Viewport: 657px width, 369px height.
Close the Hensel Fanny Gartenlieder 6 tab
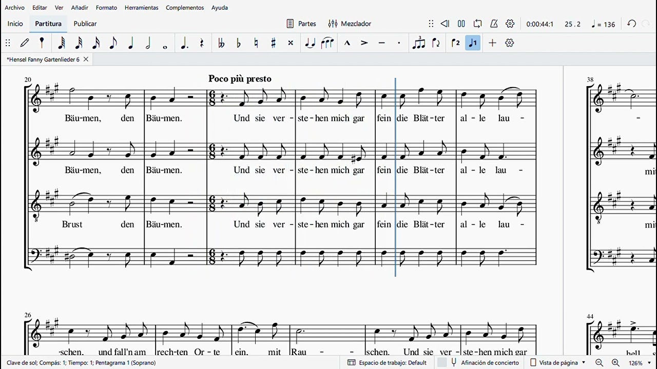[x=86, y=59]
